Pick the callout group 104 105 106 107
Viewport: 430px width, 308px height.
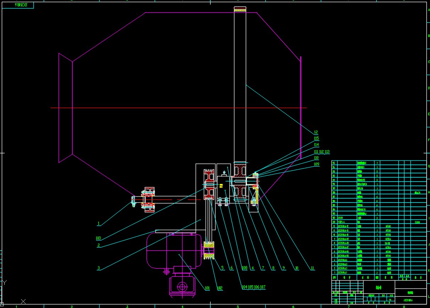coord(253,287)
